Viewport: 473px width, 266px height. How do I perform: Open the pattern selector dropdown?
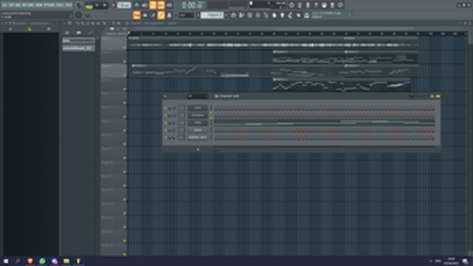212,15
